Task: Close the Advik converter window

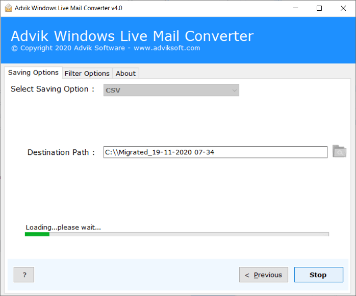Action: [343, 8]
